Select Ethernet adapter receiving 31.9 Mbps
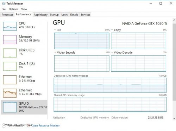This screenshot has height=131, width=176. click(10, 93)
